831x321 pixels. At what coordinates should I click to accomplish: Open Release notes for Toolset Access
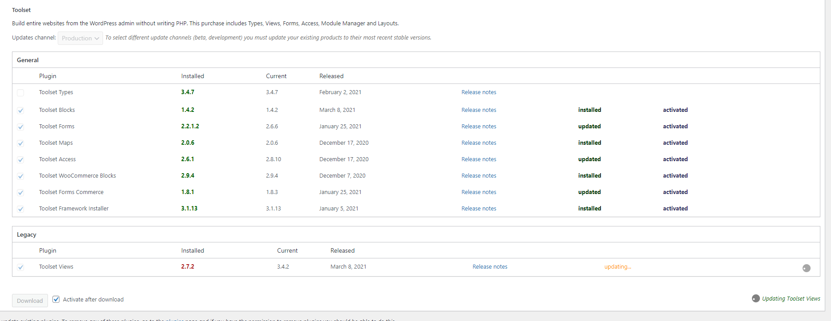(x=479, y=159)
